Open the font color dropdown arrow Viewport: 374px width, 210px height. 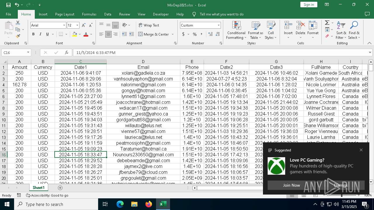pyautogui.click(x=91, y=34)
